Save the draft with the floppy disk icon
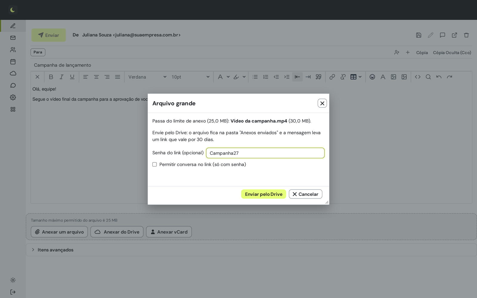 (x=419, y=35)
